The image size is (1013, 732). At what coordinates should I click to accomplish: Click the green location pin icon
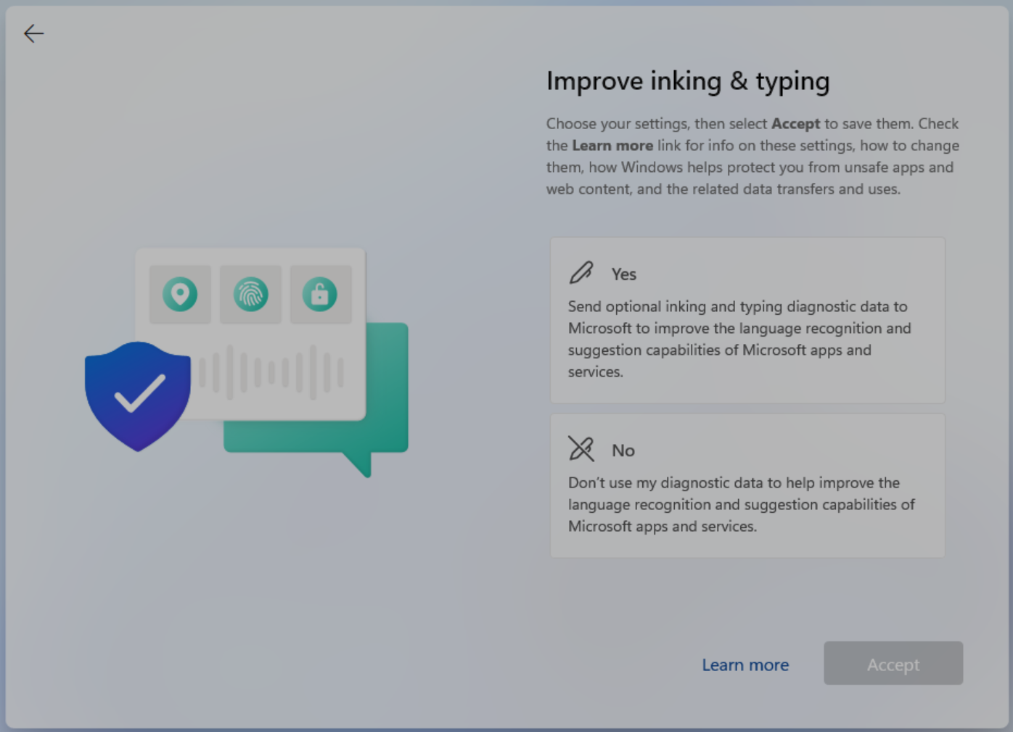(x=180, y=294)
